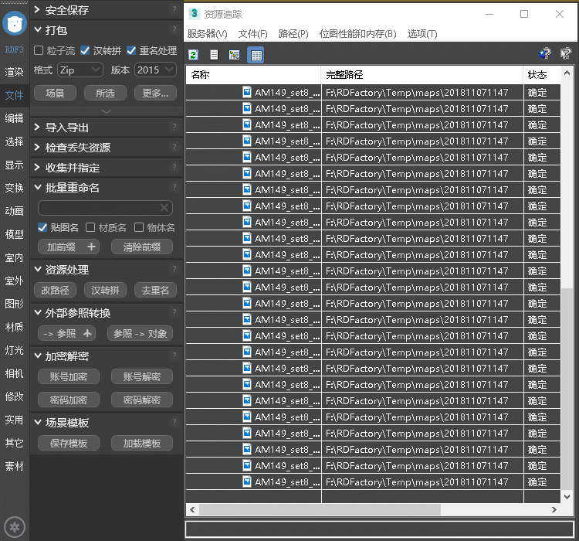Click the help question mark beside 导入导出
Viewport: 579px width, 541px height.
(x=174, y=128)
